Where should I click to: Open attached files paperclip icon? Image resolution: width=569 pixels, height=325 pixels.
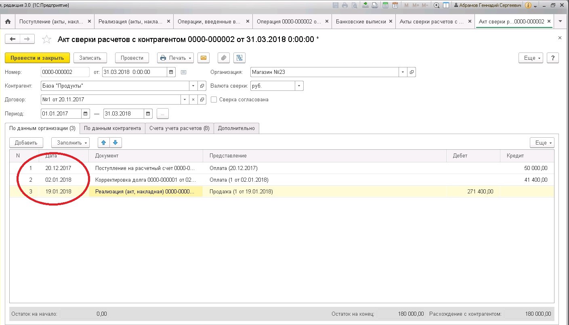tap(223, 58)
